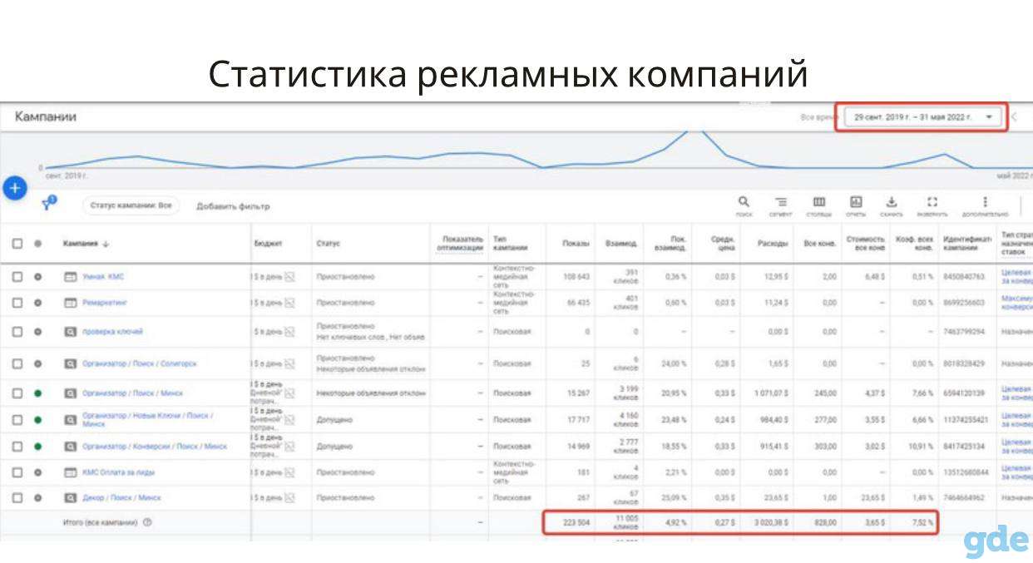
Task: Click the help icon next to Итого
Action: point(147,523)
